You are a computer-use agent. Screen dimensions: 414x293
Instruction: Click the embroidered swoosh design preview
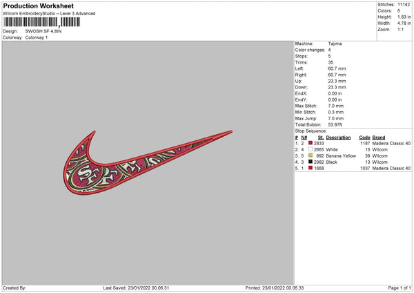click(x=148, y=162)
